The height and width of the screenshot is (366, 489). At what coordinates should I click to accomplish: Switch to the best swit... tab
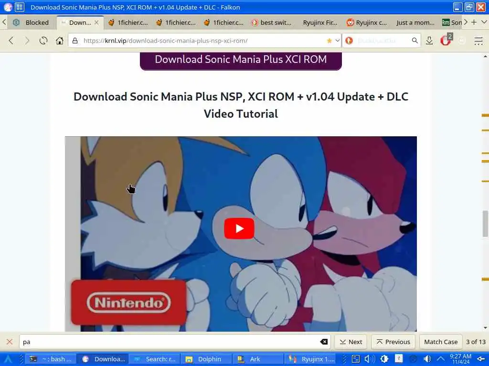point(272,22)
